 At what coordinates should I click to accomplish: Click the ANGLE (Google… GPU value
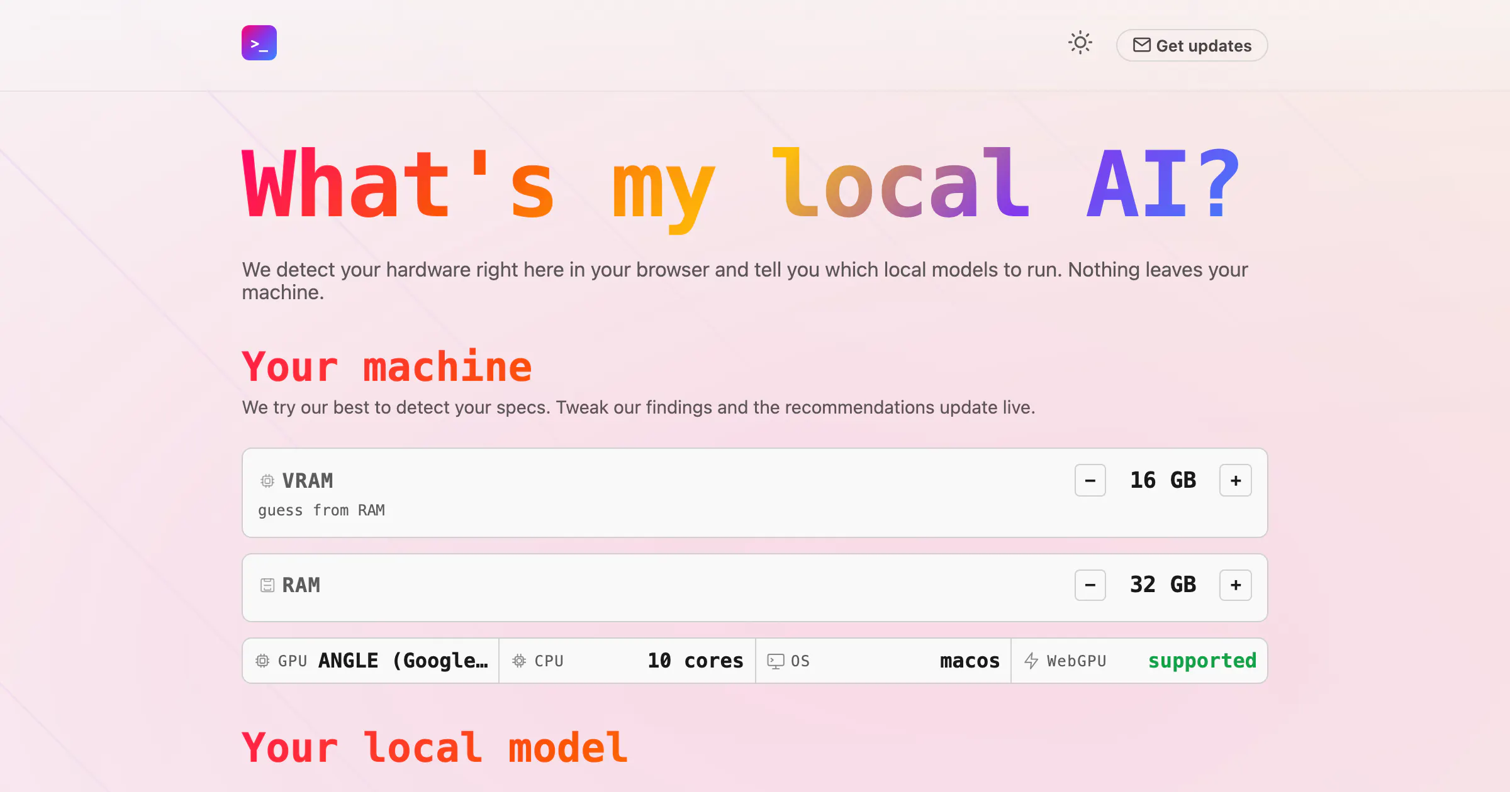click(403, 661)
